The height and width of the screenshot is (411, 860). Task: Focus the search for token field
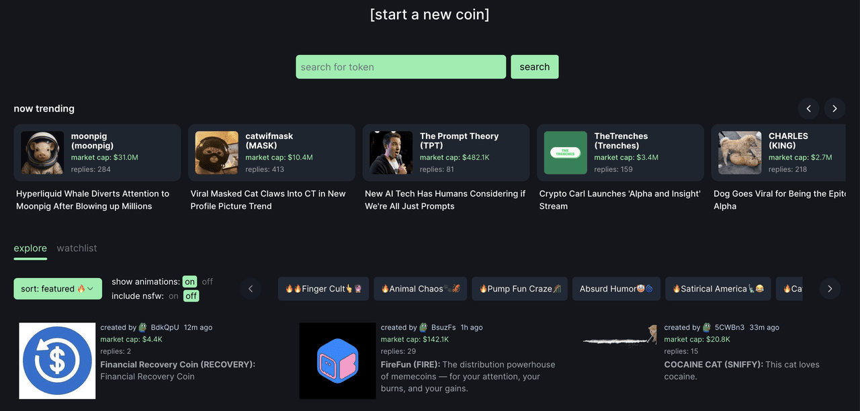coord(400,66)
